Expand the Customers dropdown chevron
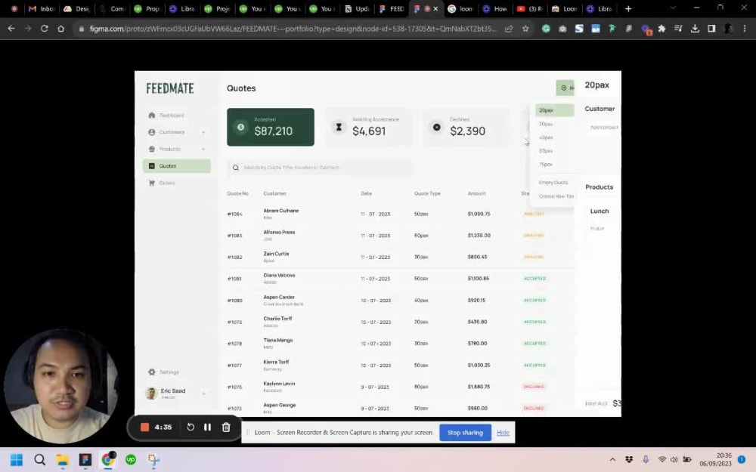756x472 pixels. click(201, 131)
